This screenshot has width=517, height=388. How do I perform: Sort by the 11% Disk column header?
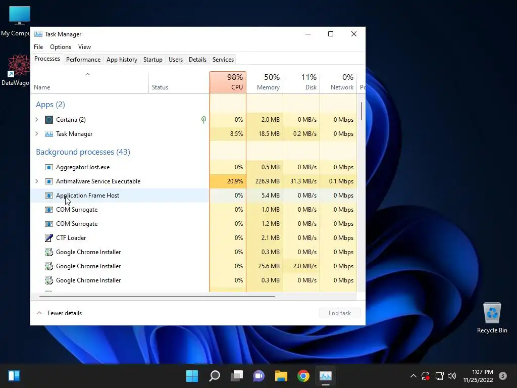point(302,82)
